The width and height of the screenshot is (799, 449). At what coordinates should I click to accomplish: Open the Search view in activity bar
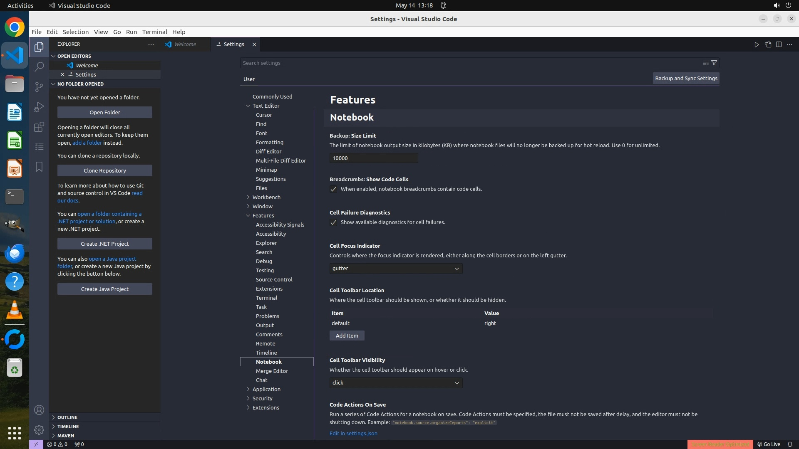39,67
